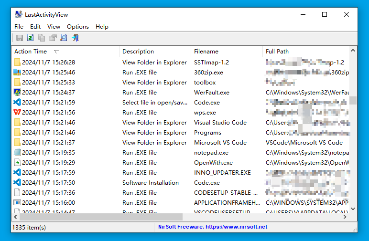Click the folder icon of the toolbox row

(x=17, y=82)
